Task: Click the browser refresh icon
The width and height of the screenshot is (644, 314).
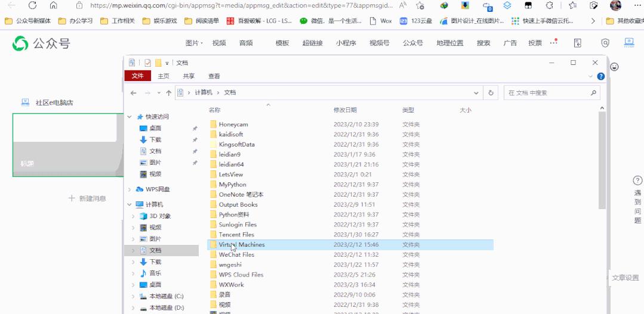Action: [x=32, y=5]
